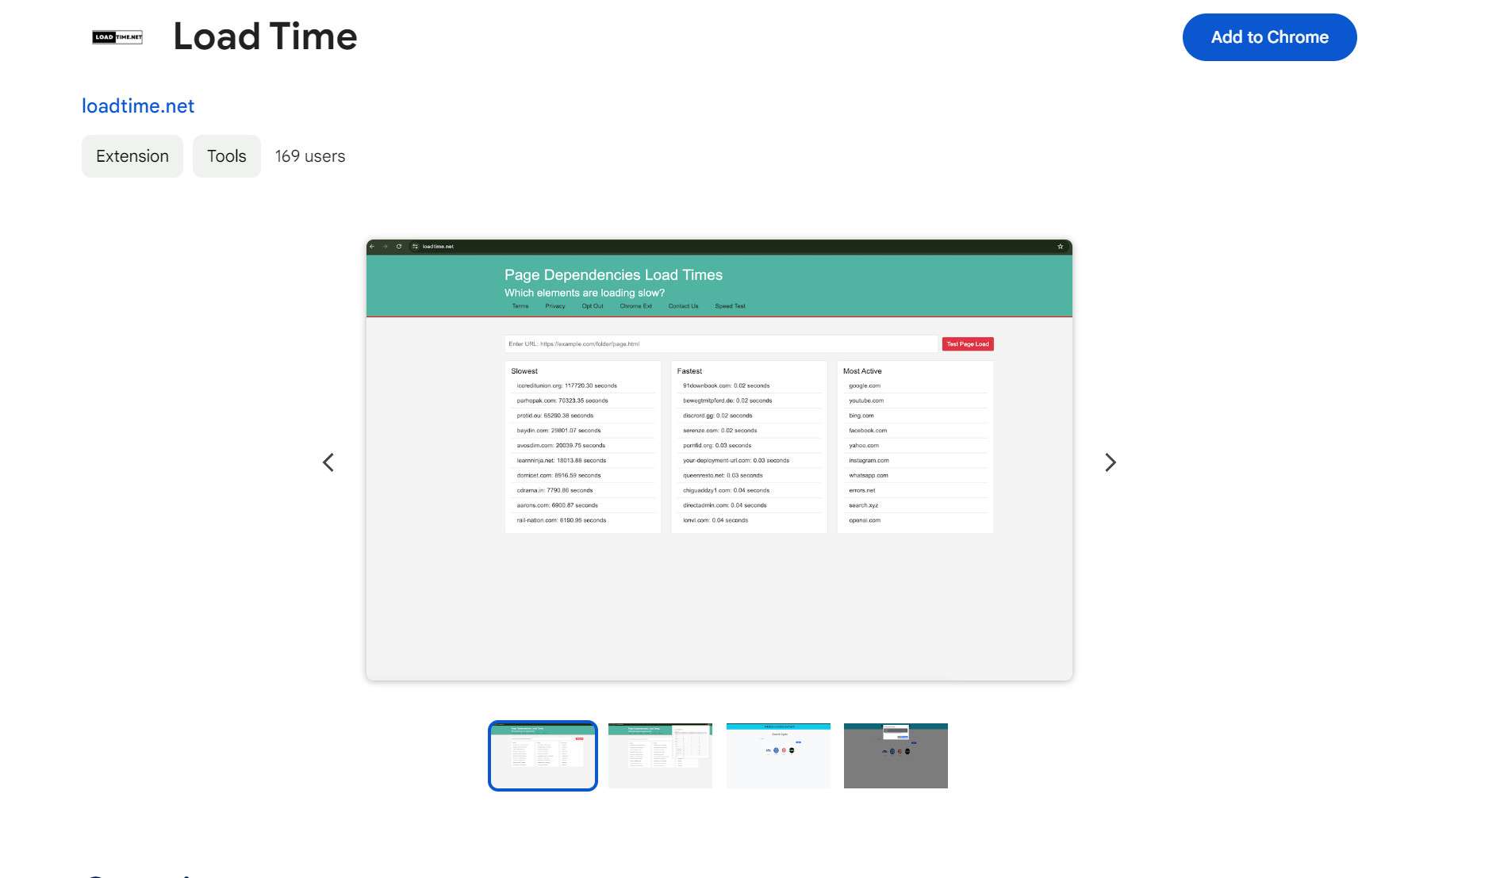Click 'Speed Test' nav item in the preview
The height and width of the screenshot is (878, 1500).
pos(730,306)
